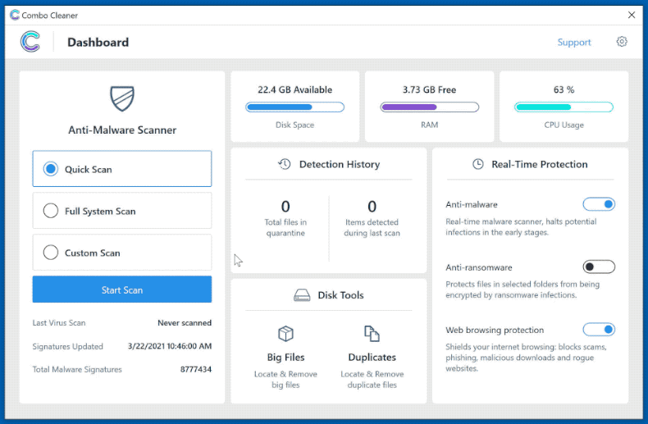
Task: Click the Detection History title
Action: click(340, 164)
